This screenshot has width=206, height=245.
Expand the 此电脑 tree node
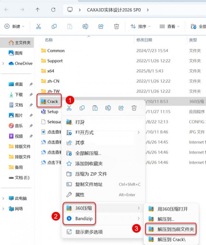(x=3, y=198)
